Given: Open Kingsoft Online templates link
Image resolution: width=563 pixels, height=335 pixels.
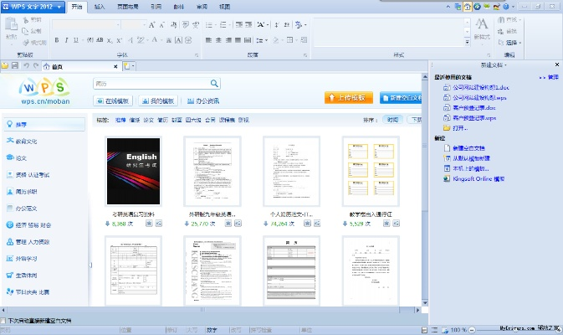Looking at the screenshot, I should pos(479,178).
